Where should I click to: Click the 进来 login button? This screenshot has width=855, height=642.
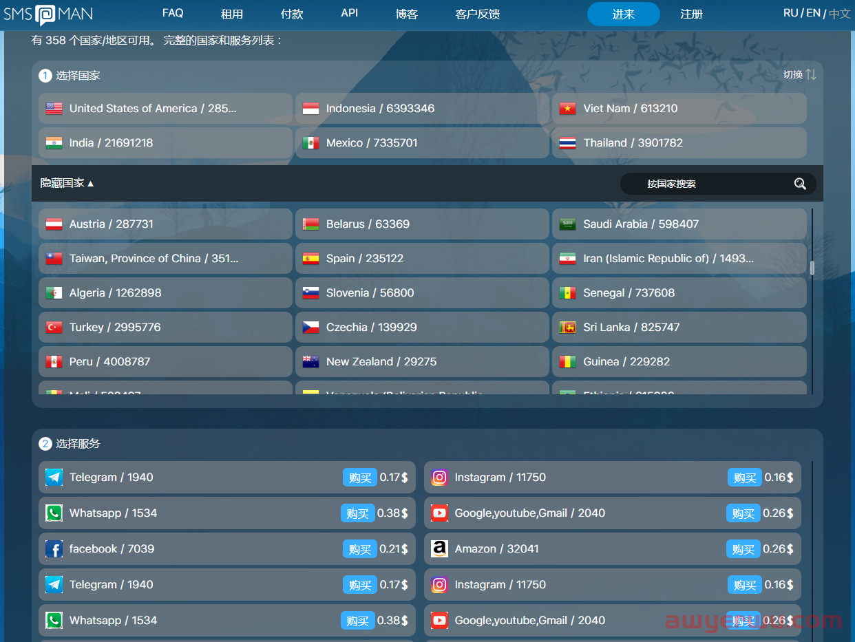[x=624, y=14]
